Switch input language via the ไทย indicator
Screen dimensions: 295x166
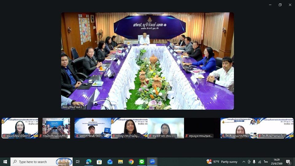coord(265,162)
